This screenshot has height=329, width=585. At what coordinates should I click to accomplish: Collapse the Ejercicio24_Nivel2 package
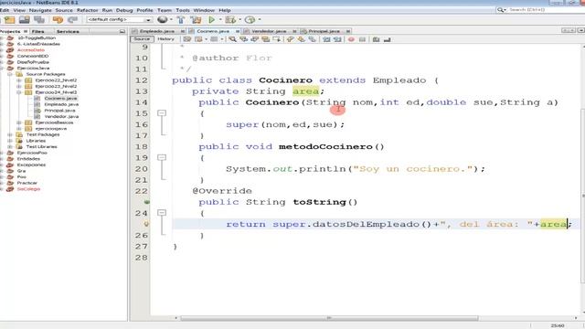[19, 92]
